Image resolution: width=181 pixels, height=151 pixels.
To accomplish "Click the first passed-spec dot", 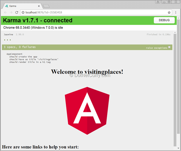I will (5, 40).
